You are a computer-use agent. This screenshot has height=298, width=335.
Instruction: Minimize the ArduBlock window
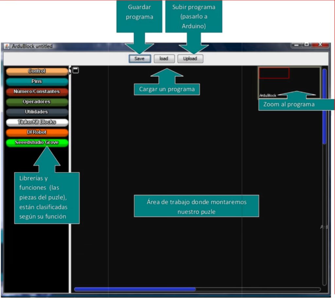(297, 45)
